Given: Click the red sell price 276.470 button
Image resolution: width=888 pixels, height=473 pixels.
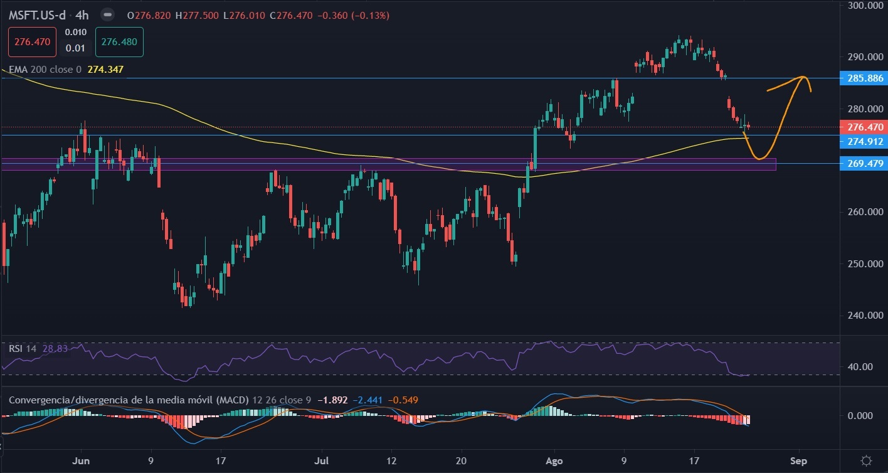Looking at the screenshot, I should point(32,43).
